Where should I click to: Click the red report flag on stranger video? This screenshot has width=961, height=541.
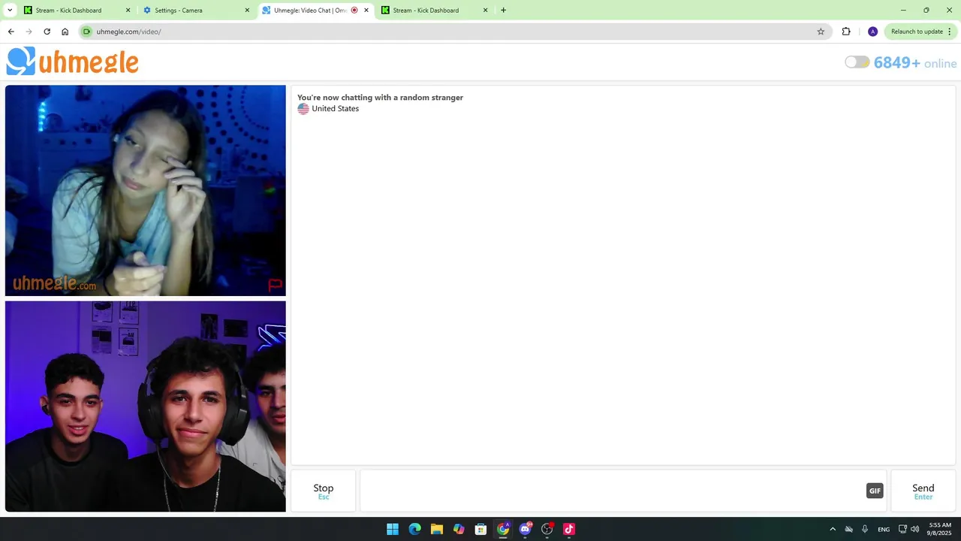pos(275,285)
